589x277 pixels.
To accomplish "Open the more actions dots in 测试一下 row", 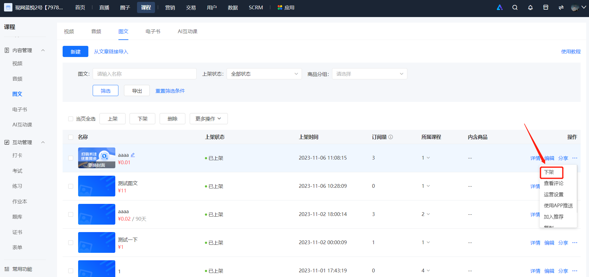I will [x=575, y=243].
